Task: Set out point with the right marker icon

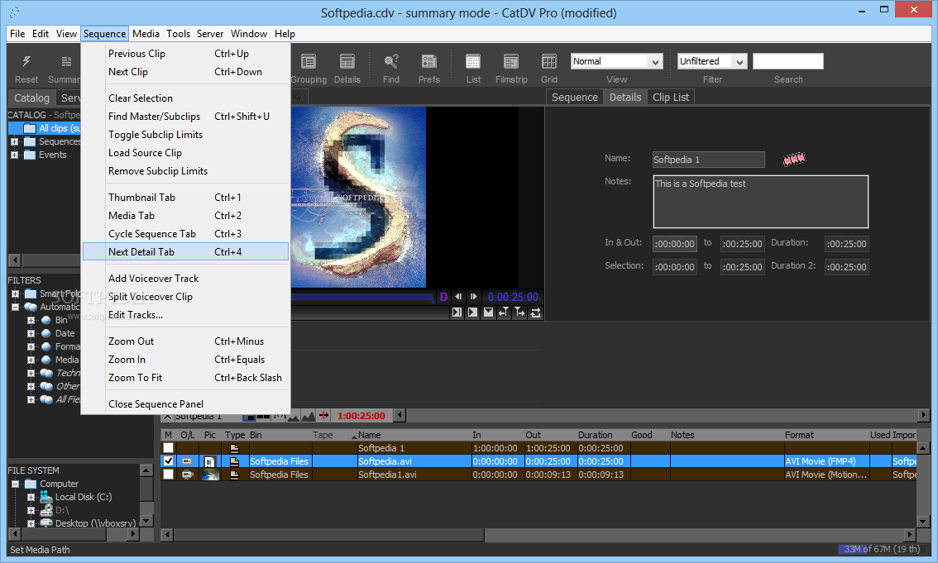Action: pyautogui.click(x=519, y=312)
